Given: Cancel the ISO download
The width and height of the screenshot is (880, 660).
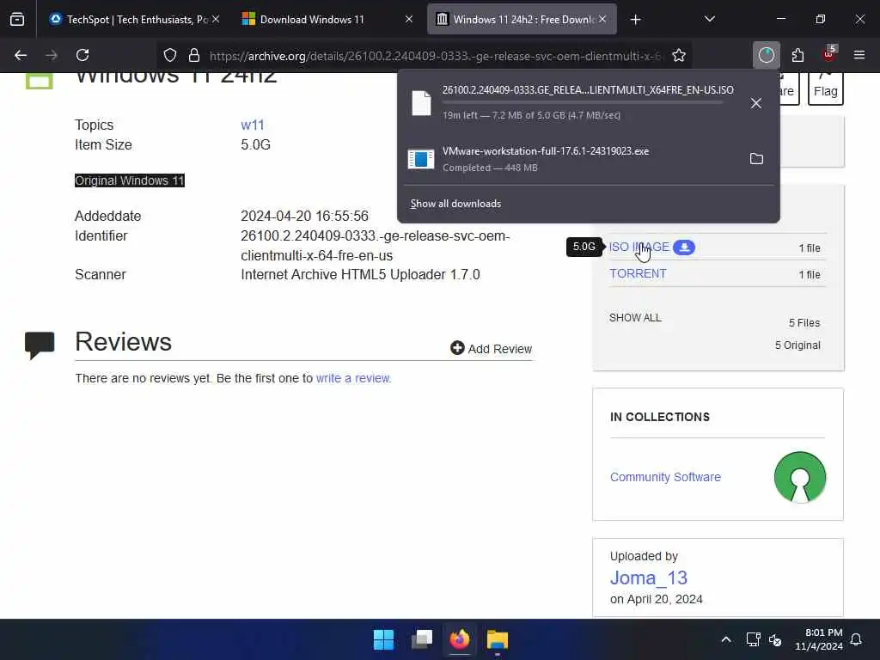Looking at the screenshot, I should [756, 103].
